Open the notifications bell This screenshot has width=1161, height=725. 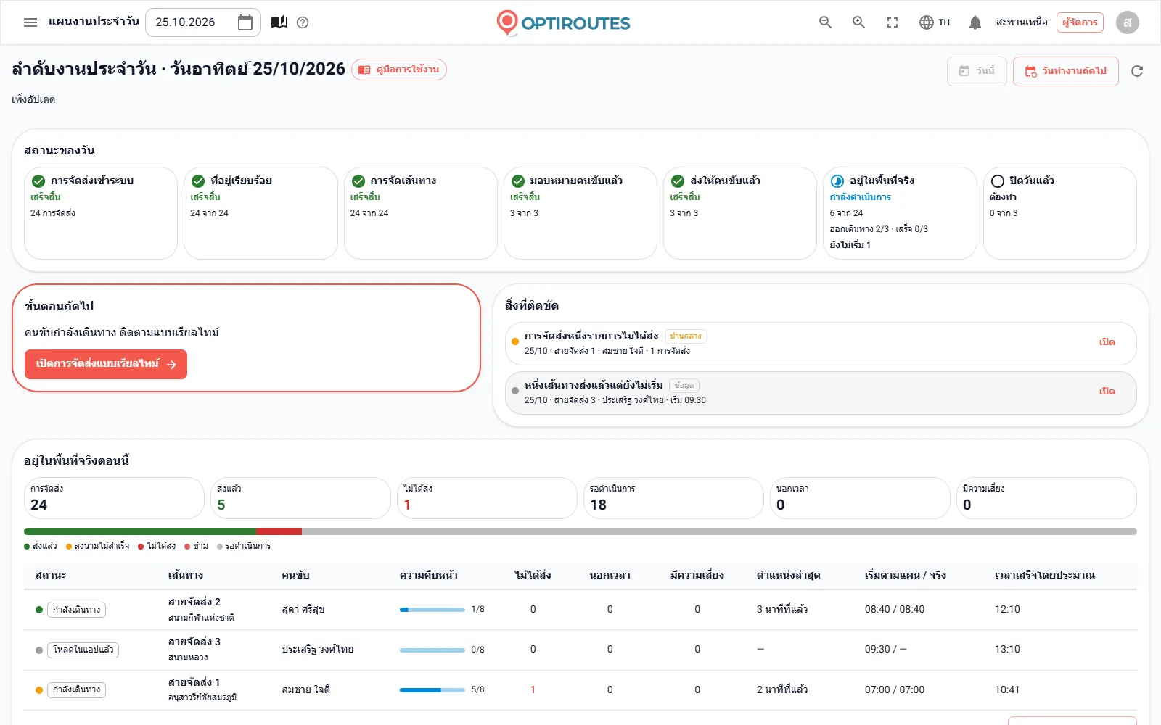pyautogui.click(x=975, y=22)
